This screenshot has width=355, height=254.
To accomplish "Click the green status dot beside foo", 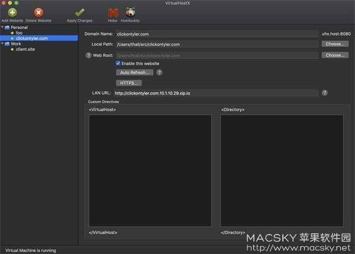I will pos(12,33).
